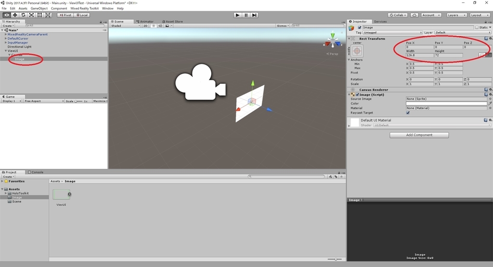The height and width of the screenshot is (267, 493).
Task: Open the Display 1 dropdown
Action: point(12,101)
